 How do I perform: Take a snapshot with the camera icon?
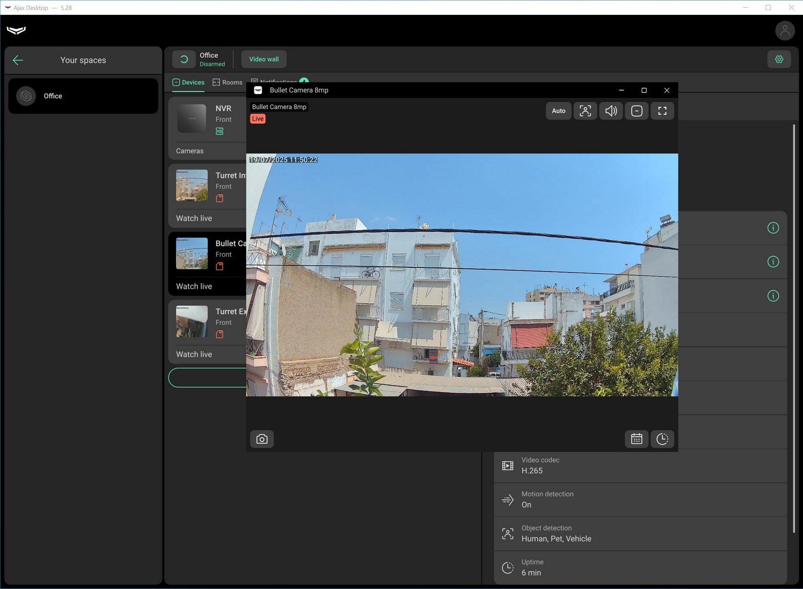coord(262,439)
